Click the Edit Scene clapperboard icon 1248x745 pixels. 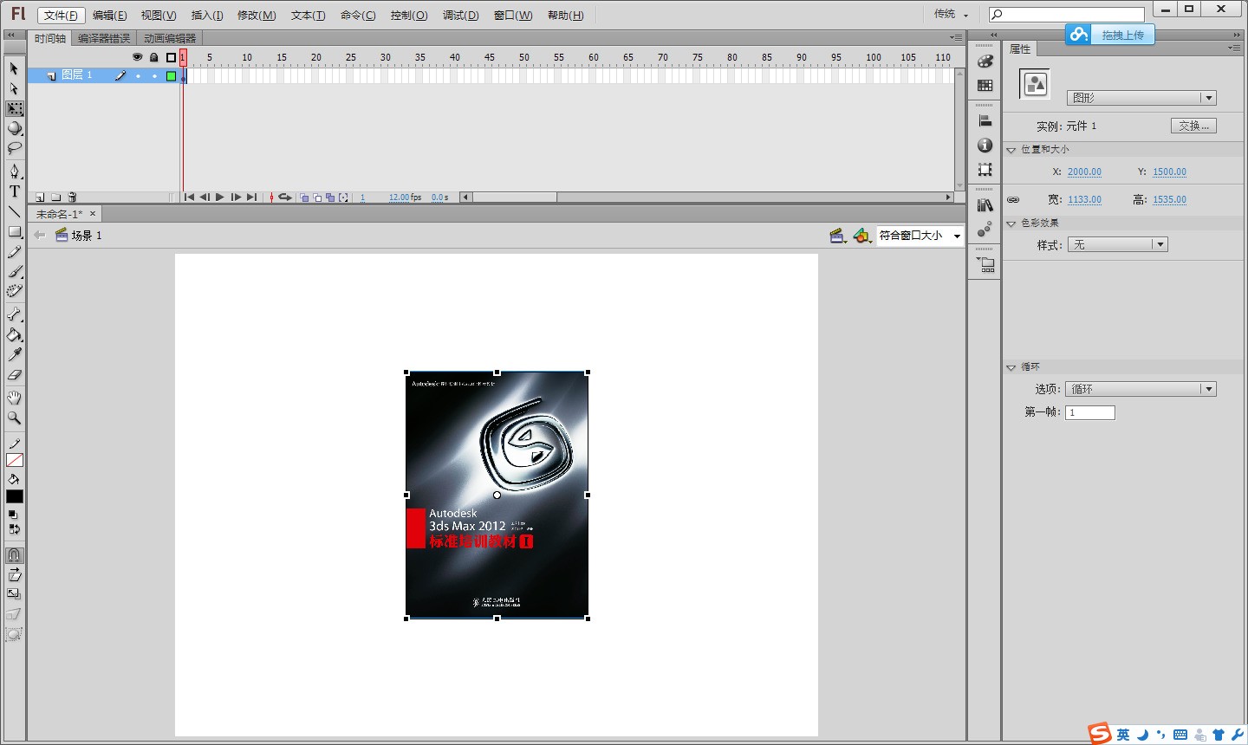point(838,236)
